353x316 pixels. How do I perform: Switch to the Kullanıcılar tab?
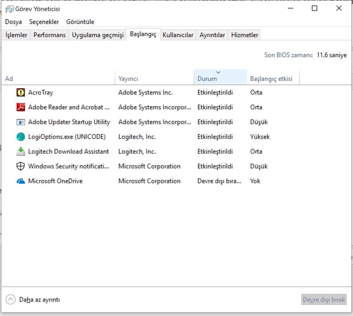(x=178, y=35)
